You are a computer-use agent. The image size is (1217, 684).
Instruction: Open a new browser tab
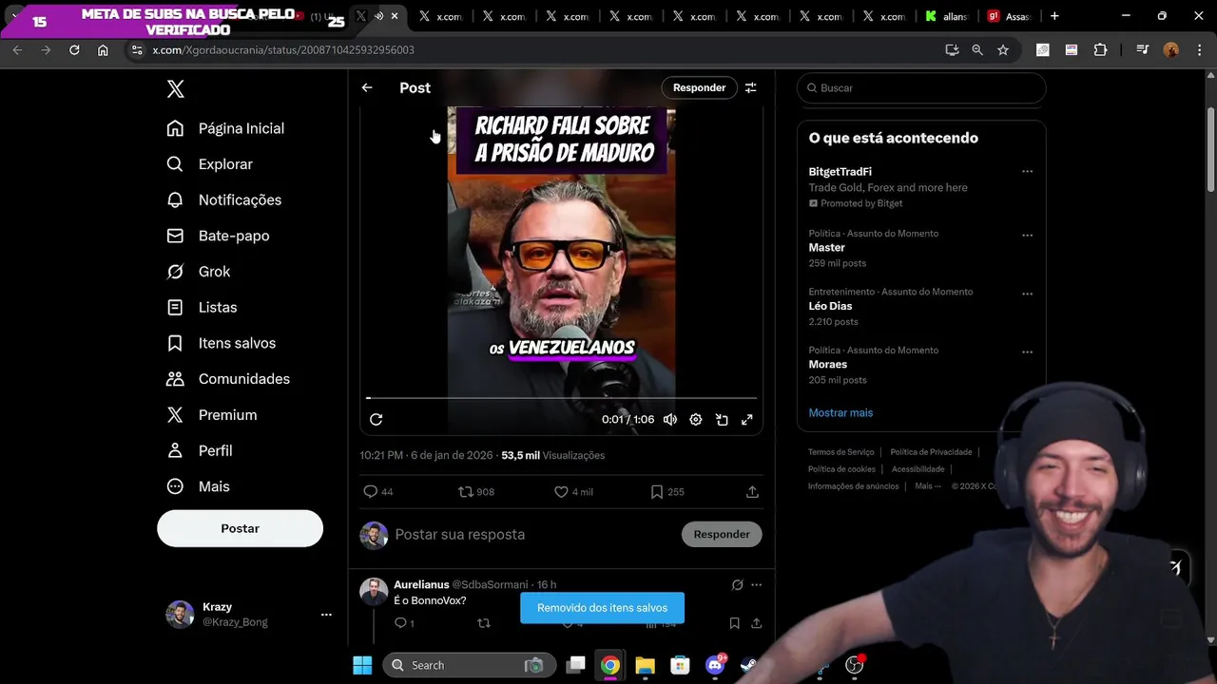pyautogui.click(x=1054, y=16)
